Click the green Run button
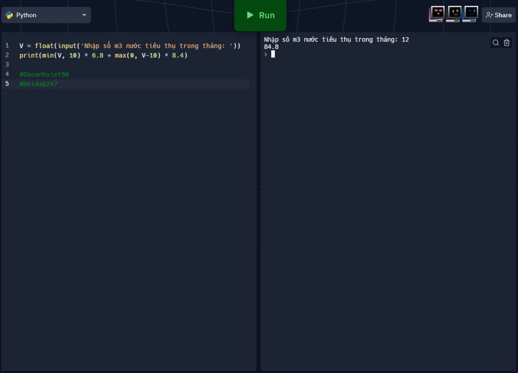518x373 pixels. (260, 15)
